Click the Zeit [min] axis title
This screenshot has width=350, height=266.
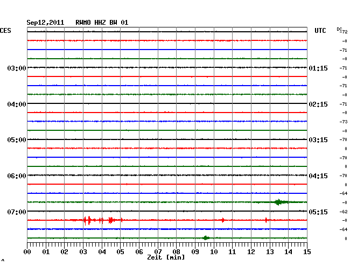166,257
